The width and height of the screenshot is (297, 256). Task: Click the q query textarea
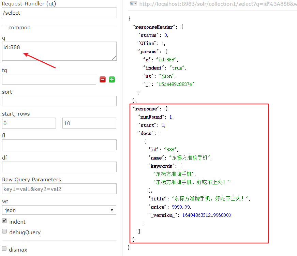(x=59, y=51)
